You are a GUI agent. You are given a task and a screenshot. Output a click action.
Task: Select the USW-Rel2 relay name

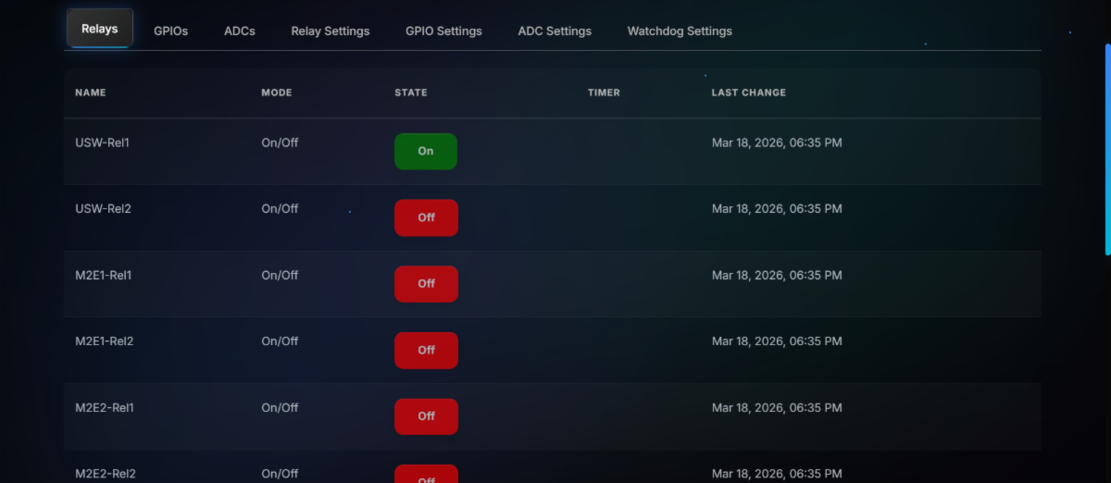click(x=104, y=209)
